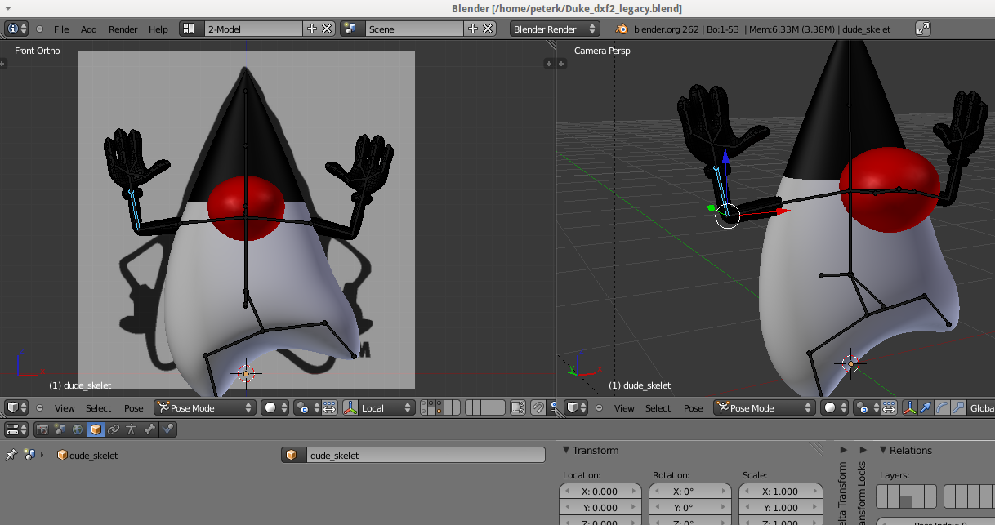Open the Bone properties tab

coord(149,429)
